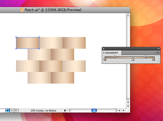Close the Gradient panel using round button

click(103, 49)
